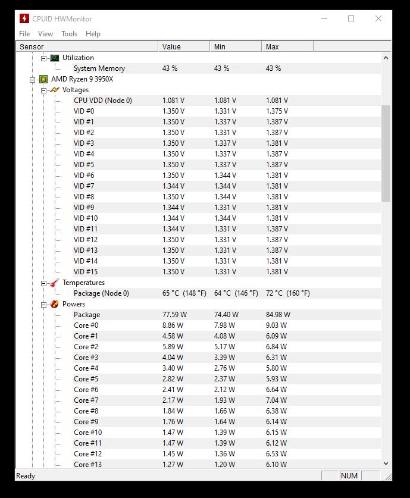Select the VID #0 row
Image resolution: width=410 pixels, height=498 pixels.
pyautogui.click(x=227, y=111)
